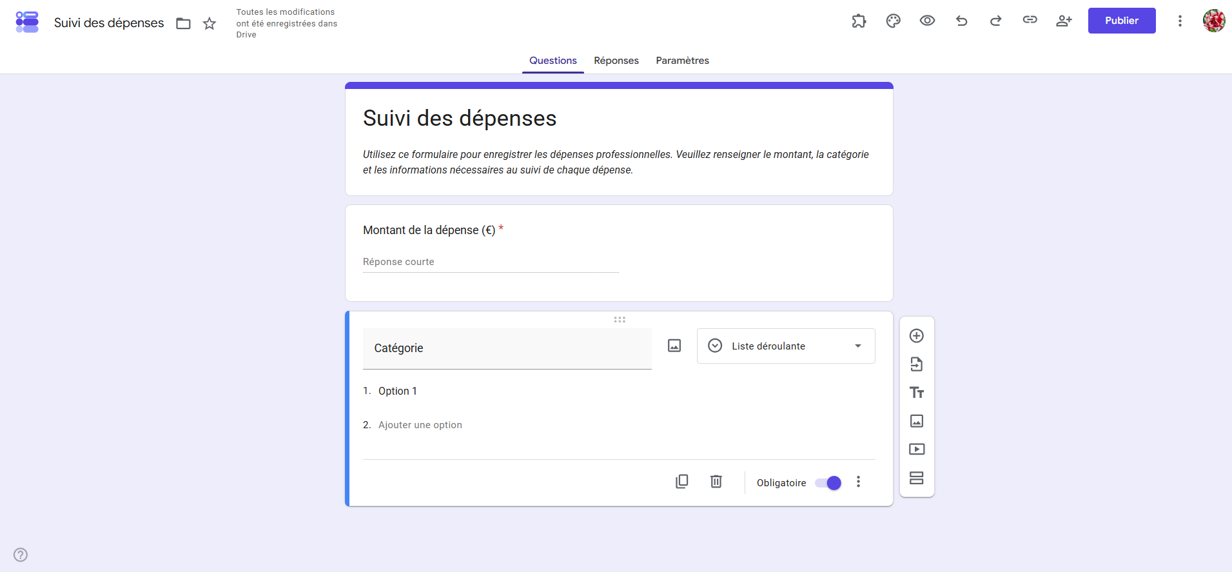Import questions from side toolbar

(916, 364)
